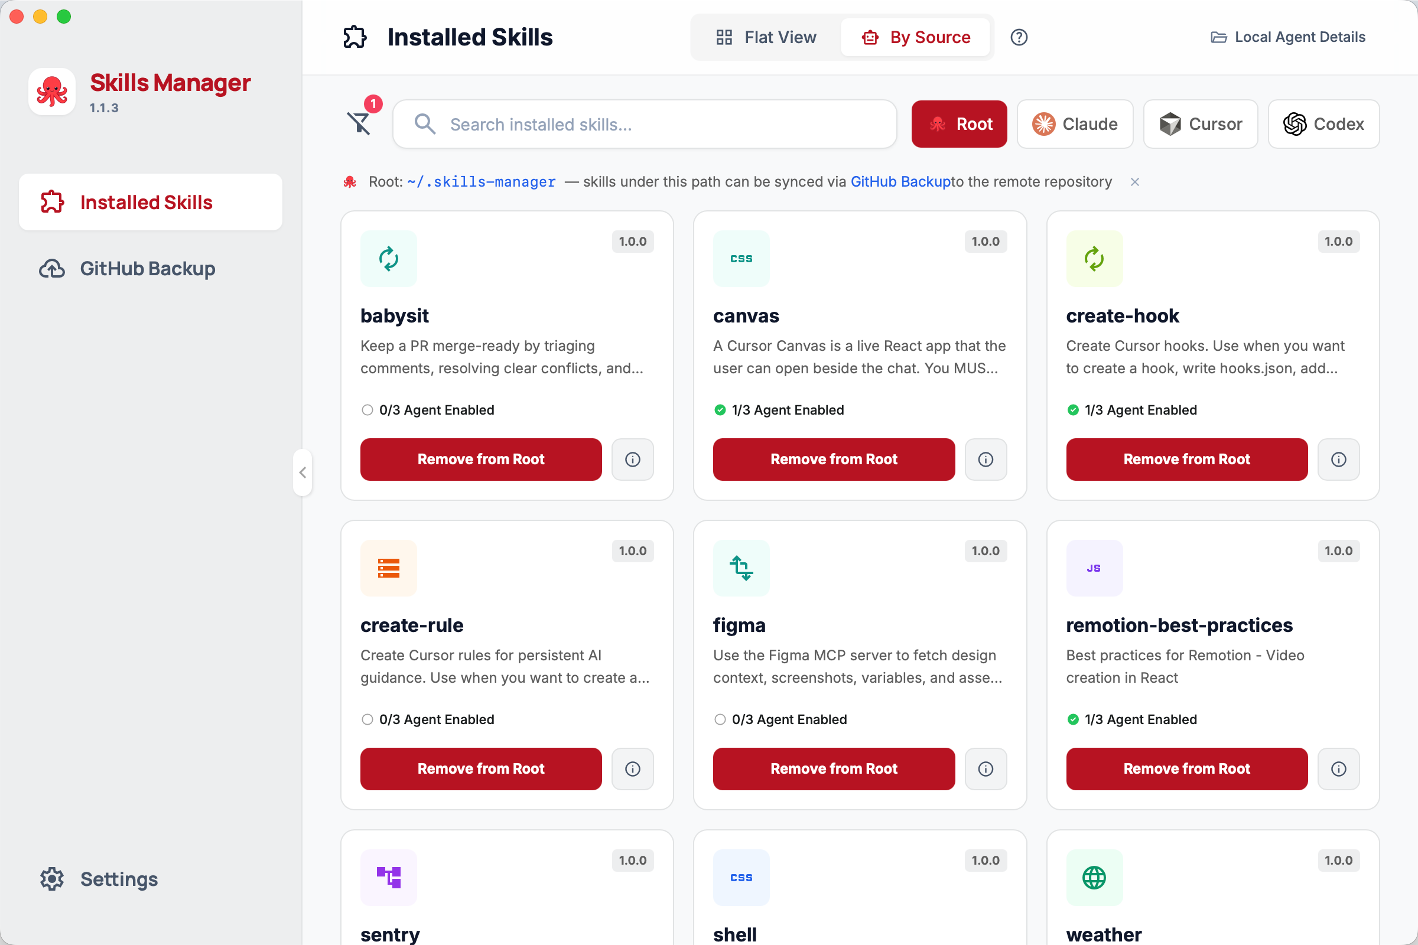Follow the GitHub Backup link in banner
This screenshot has width=1418, height=945.
pyautogui.click(x=900, y=182)
